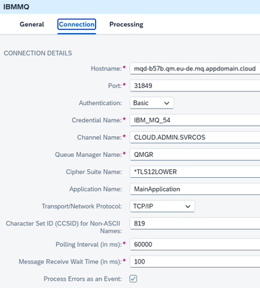Switch to the General tab
260x288 pixels.
click(x=32, y=24)
